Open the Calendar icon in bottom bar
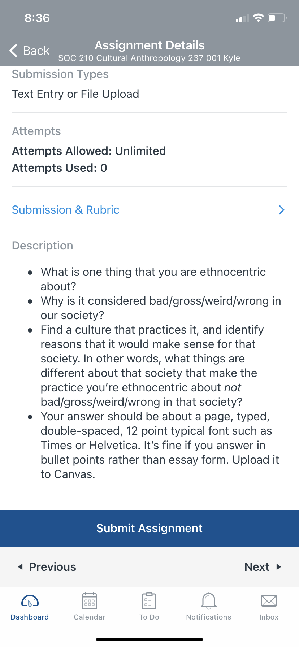 click(90, 601)
